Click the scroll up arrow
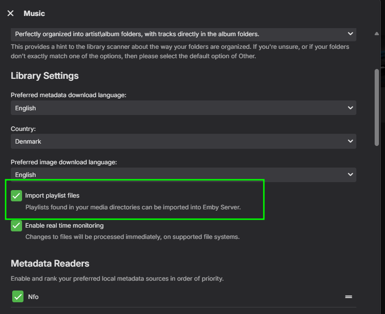The width and height of the screenshot is (385, 314). coord(377,34)
